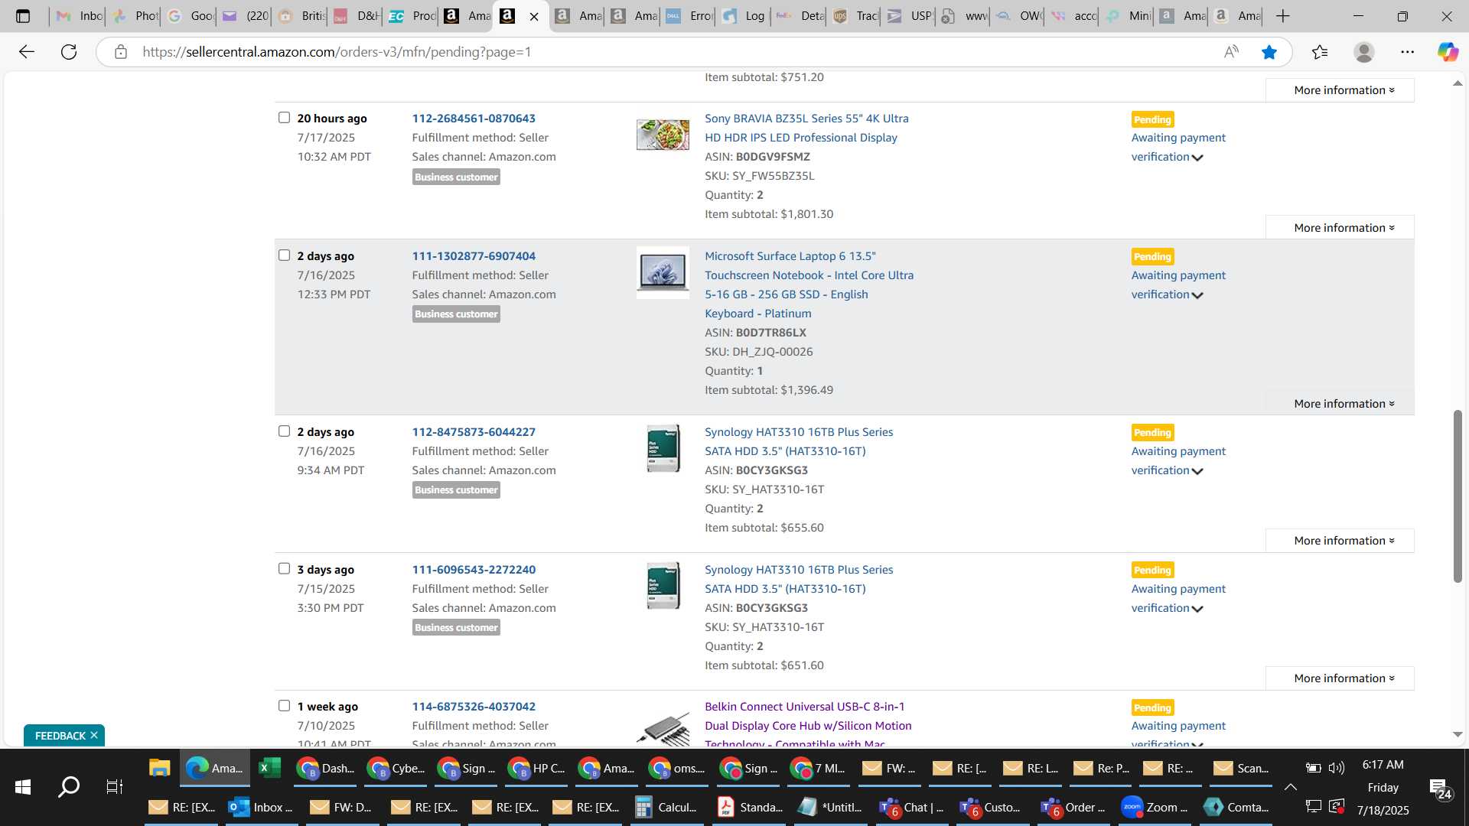
Task: Open File Explorer from taskbar
Action: click(x=159, y=768)
